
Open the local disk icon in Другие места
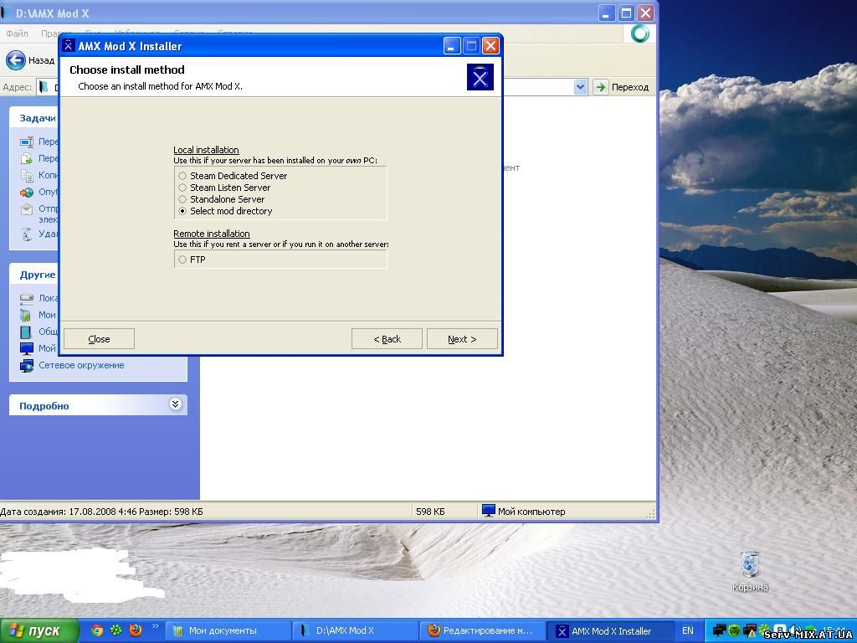pyautogui.click(x=27, y=298)
